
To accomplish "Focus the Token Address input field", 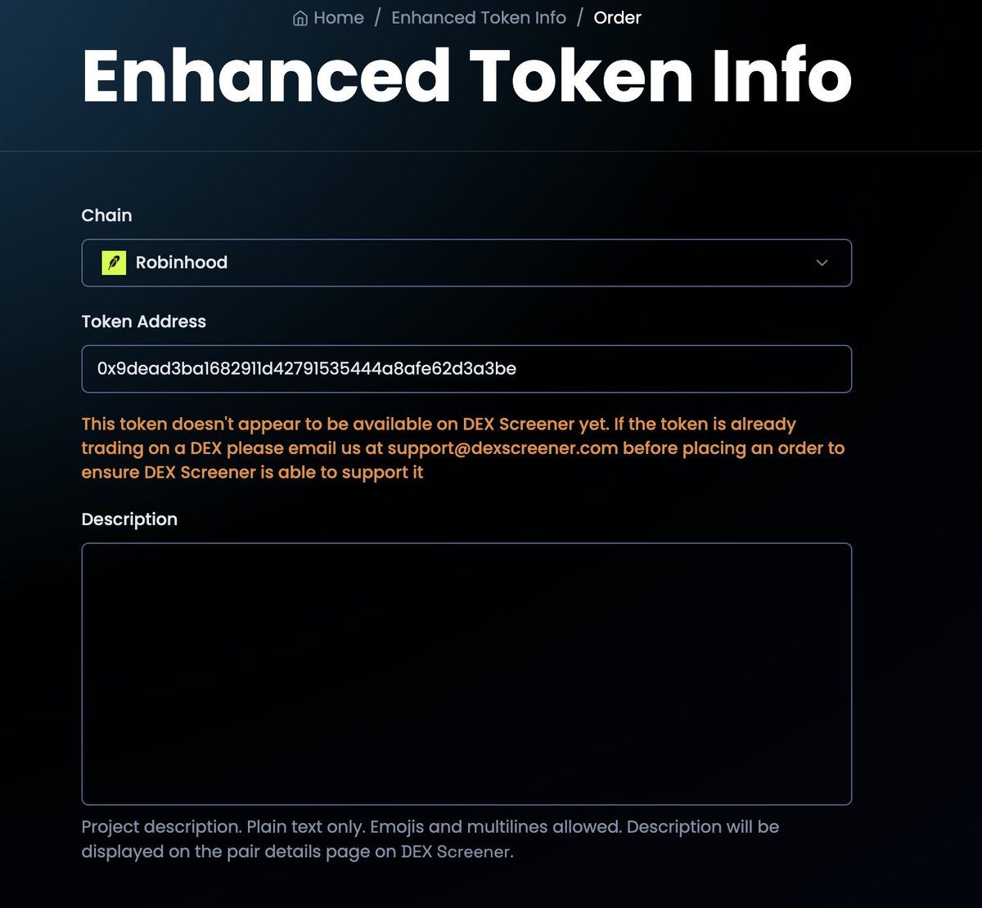I will (x=466, y=369).
